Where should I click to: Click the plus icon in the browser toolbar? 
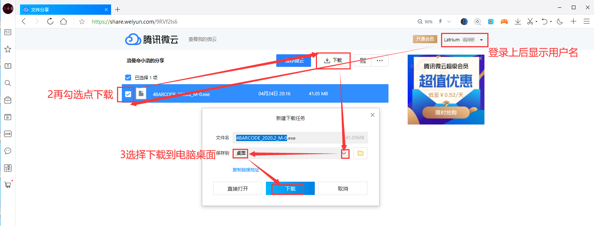coord(573,21)
